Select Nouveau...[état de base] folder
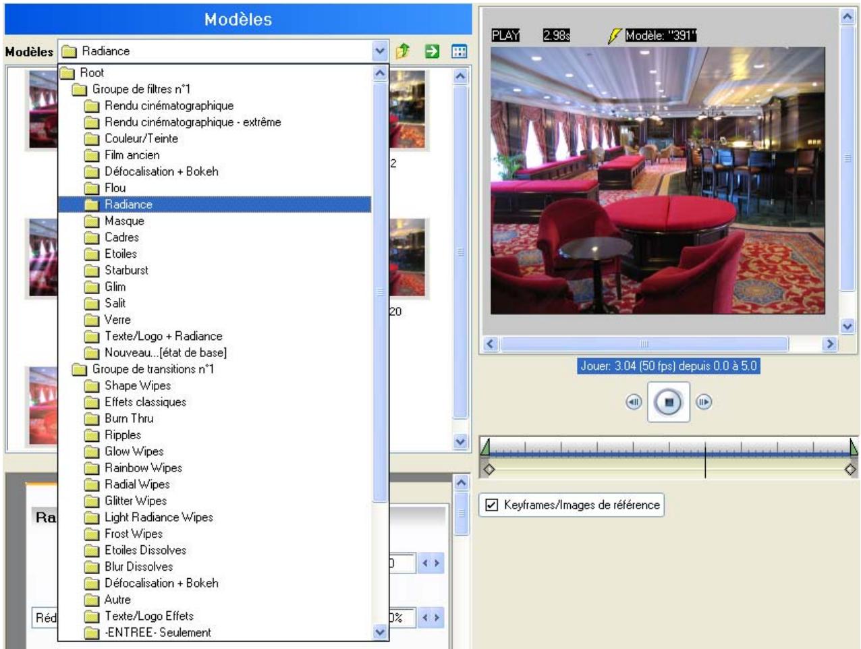 click(156, 352)
